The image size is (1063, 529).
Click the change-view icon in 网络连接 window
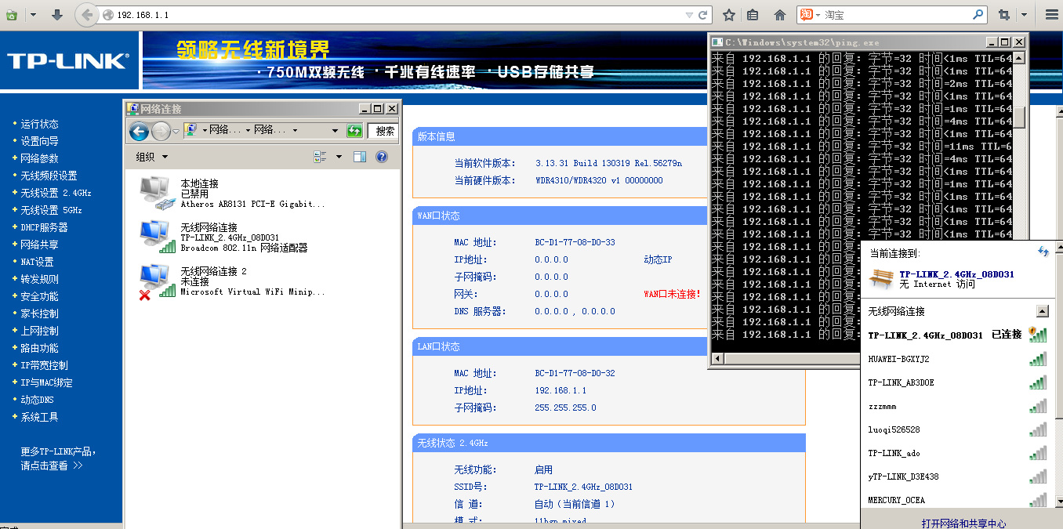[320, 157]
